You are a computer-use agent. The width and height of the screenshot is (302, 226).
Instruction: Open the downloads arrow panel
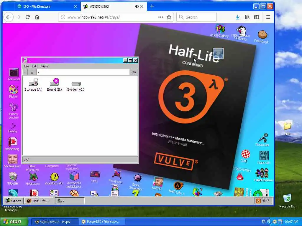(238, 17)
